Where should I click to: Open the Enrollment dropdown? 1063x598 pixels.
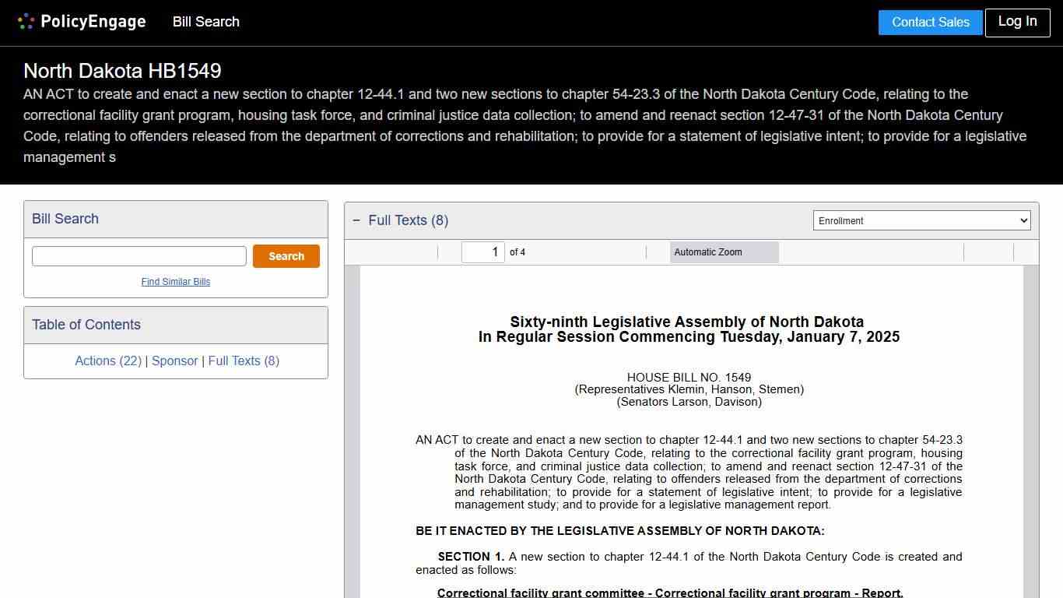click(921, 220)
